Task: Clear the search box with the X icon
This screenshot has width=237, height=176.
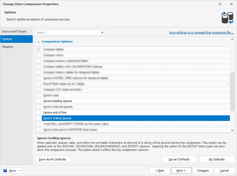Action: click(x=102, y=32)
